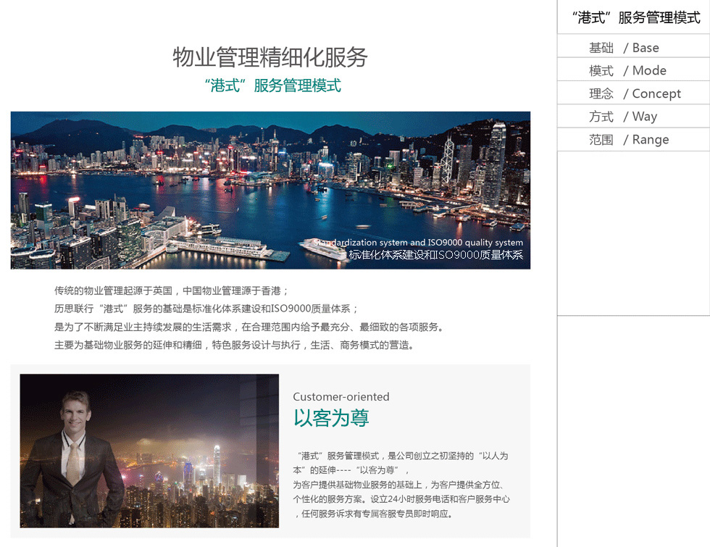Click the 以客为尊 green heading
Screen dimensions: 710x547
(x=331, y=417)
